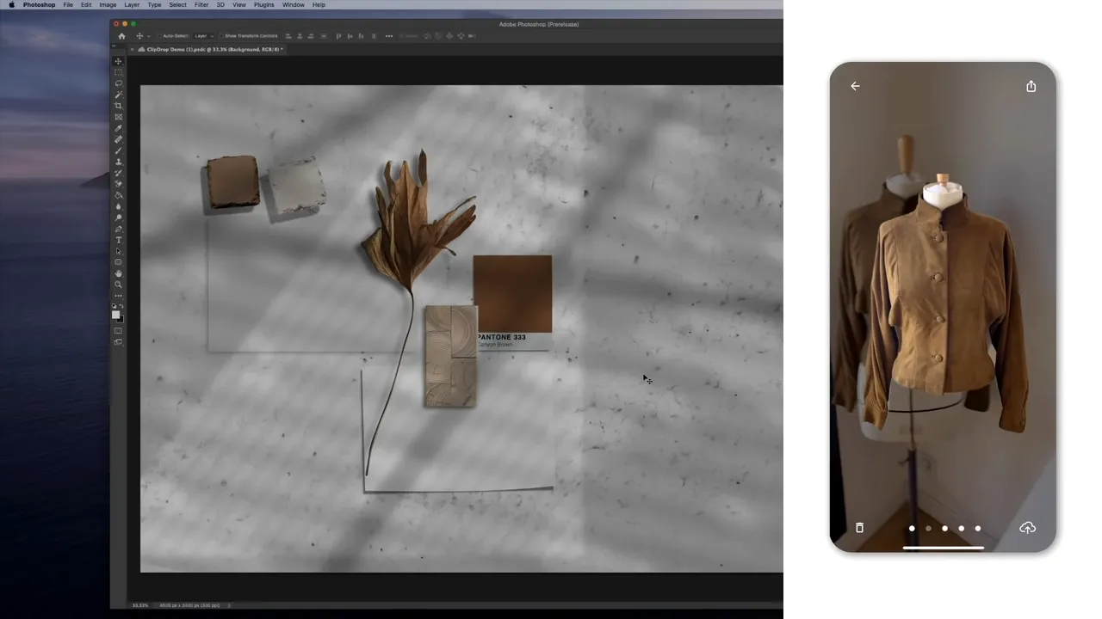The height and width of the screenshot is (619, 1102).
Task: Tap the share icon on phone screen
Action: tap(1031, 86)
